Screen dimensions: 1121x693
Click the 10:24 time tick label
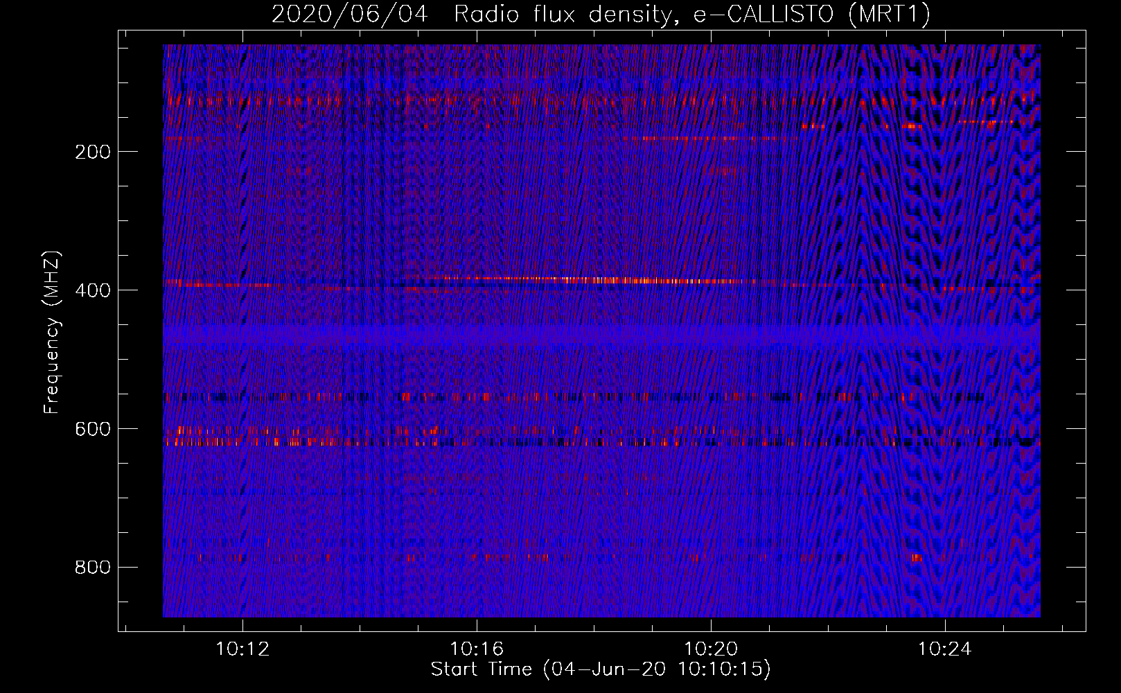tap(945, 649)
